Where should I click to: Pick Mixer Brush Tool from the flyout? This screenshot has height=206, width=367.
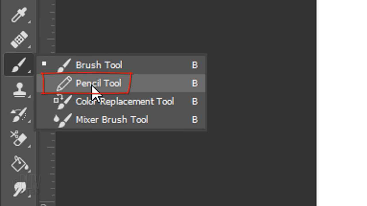pyautogui.click(x=112, y=120)
